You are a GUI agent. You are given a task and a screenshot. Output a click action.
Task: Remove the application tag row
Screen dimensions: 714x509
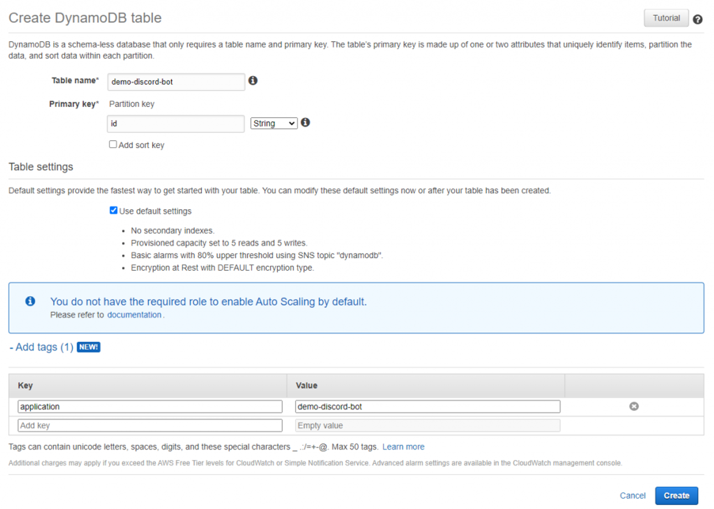(634, 406)
